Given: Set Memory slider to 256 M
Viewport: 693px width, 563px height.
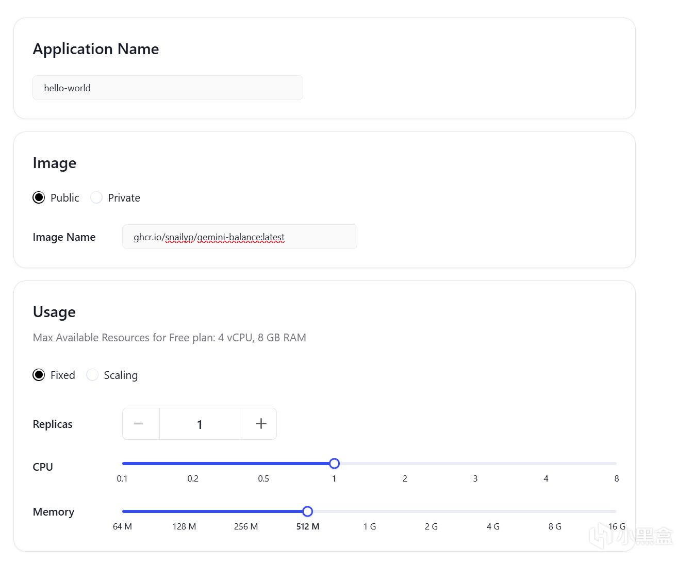Looking at the screenshot, I should tap(246, 511).
